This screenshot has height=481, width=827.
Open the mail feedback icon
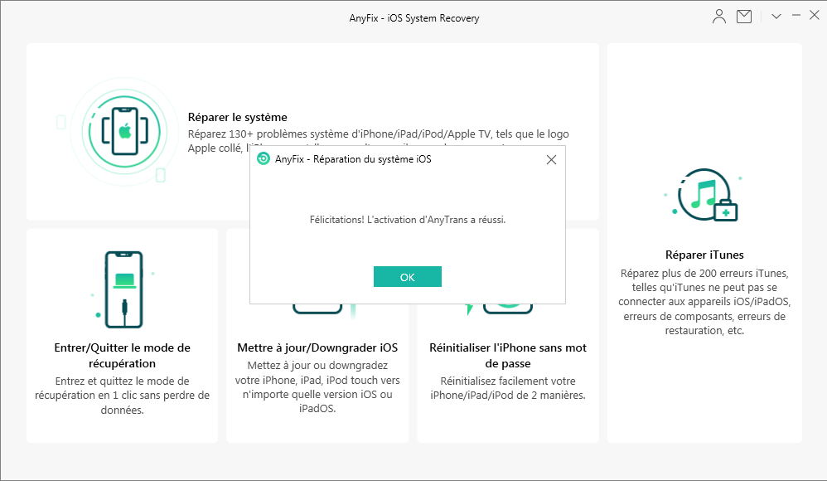coord(743,17)
